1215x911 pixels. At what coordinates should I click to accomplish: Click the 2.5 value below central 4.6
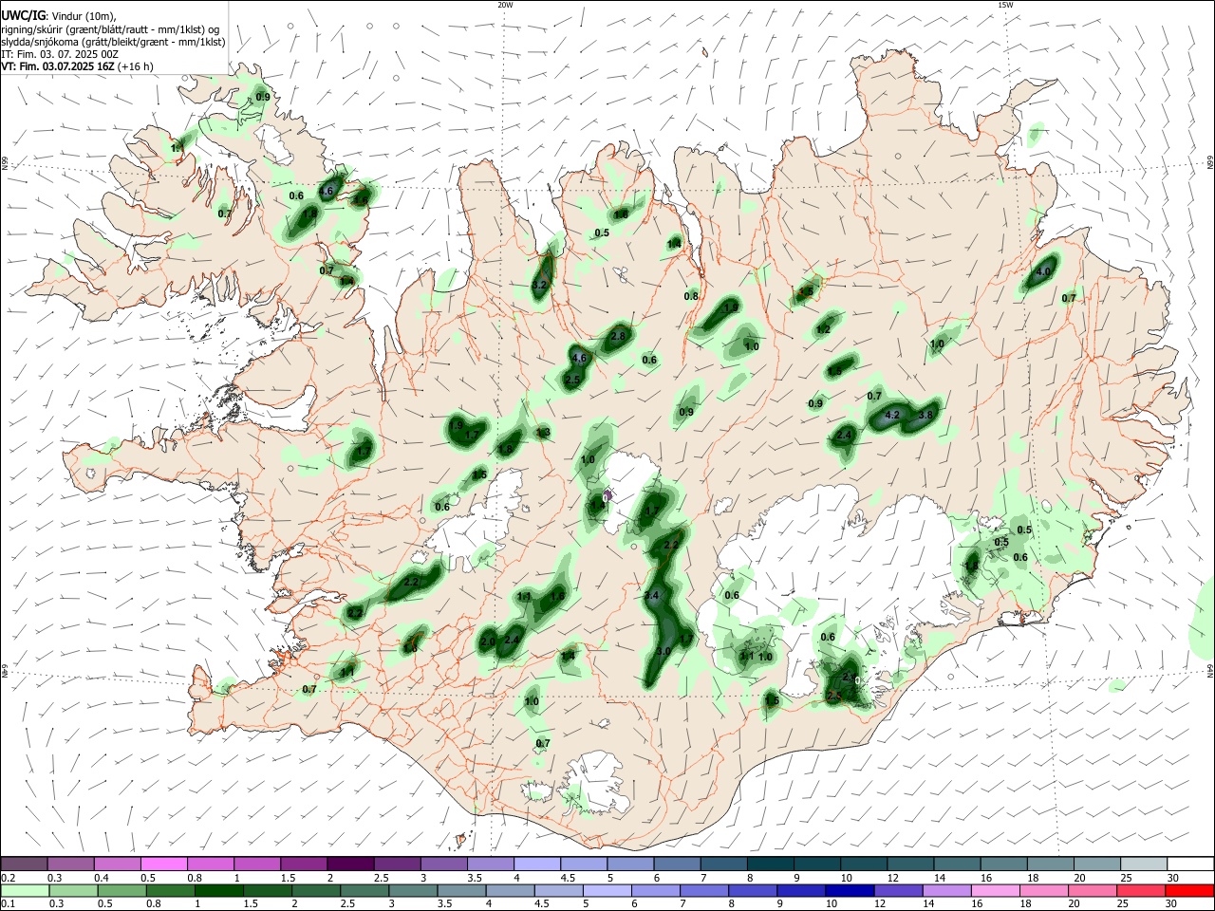572,380
